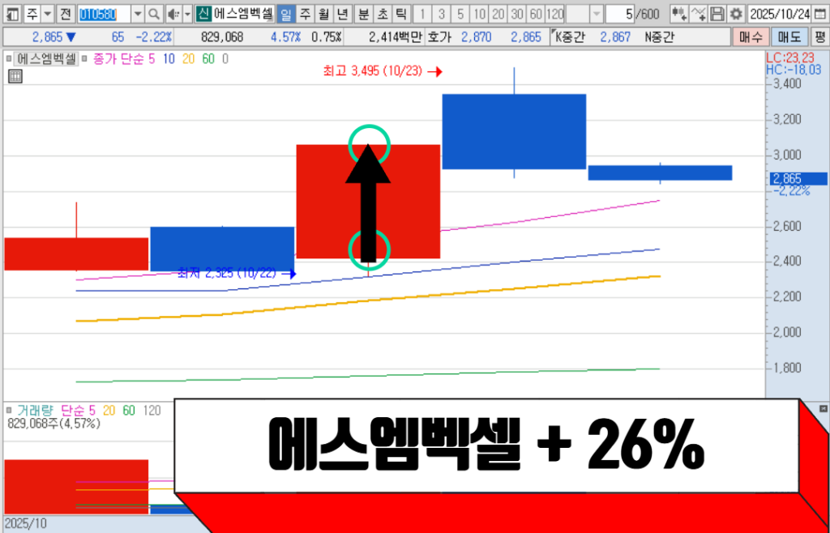Click the data table grid icon

(x=15, y=76)
